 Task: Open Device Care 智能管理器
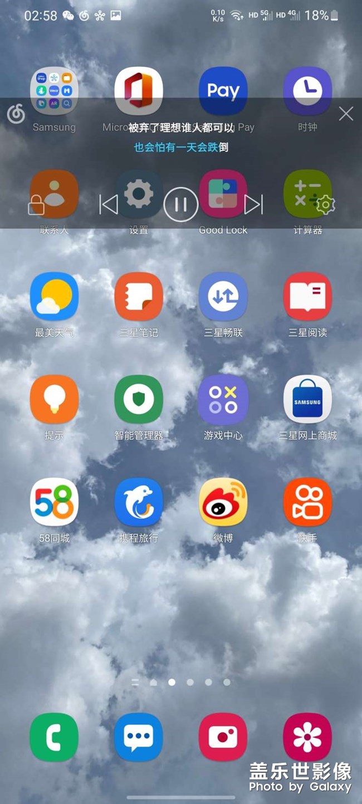tap(139, 399)
